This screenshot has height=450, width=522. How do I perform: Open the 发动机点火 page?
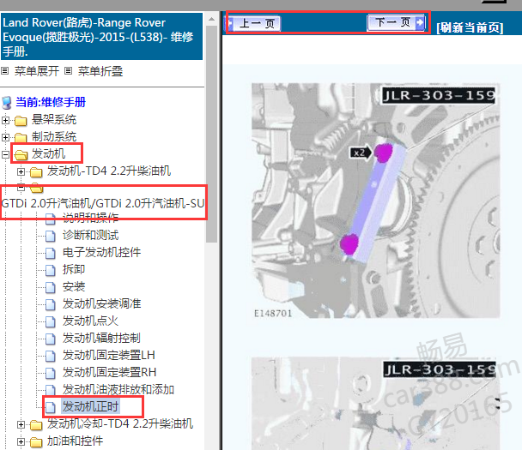click(90, 321)
